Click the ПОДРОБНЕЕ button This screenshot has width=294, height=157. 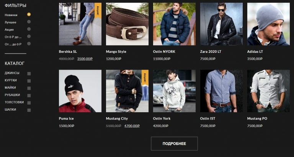point(174,144)
